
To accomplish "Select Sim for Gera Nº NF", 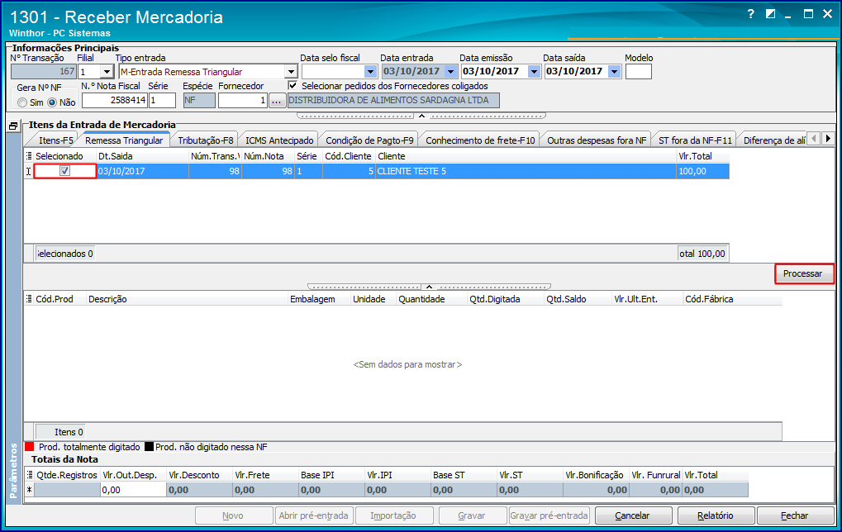I will [22, 102].
